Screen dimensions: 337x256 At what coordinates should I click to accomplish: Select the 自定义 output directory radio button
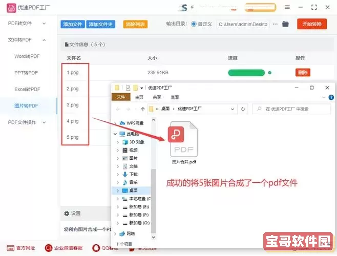tap(194, 24)
